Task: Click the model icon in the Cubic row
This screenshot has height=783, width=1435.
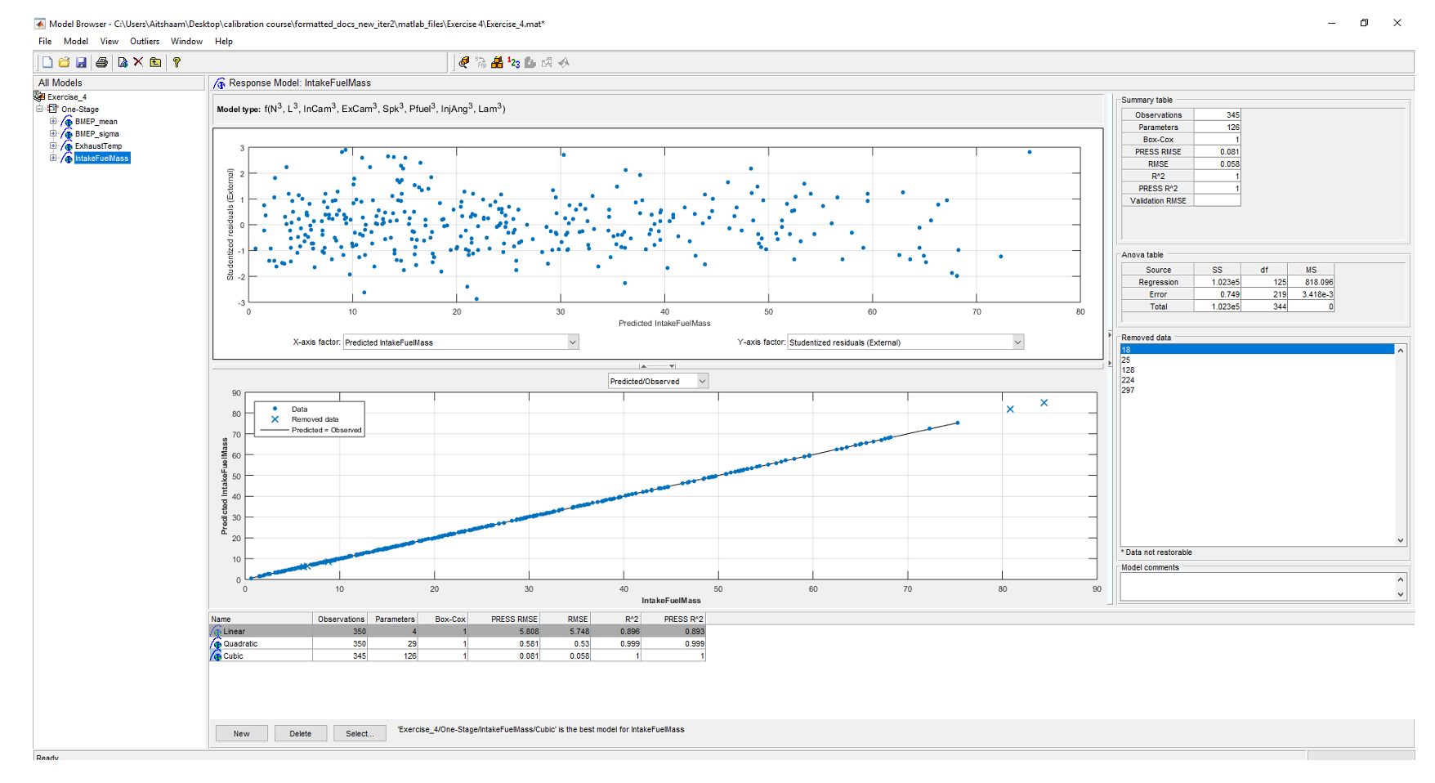Action: (217, 656)
